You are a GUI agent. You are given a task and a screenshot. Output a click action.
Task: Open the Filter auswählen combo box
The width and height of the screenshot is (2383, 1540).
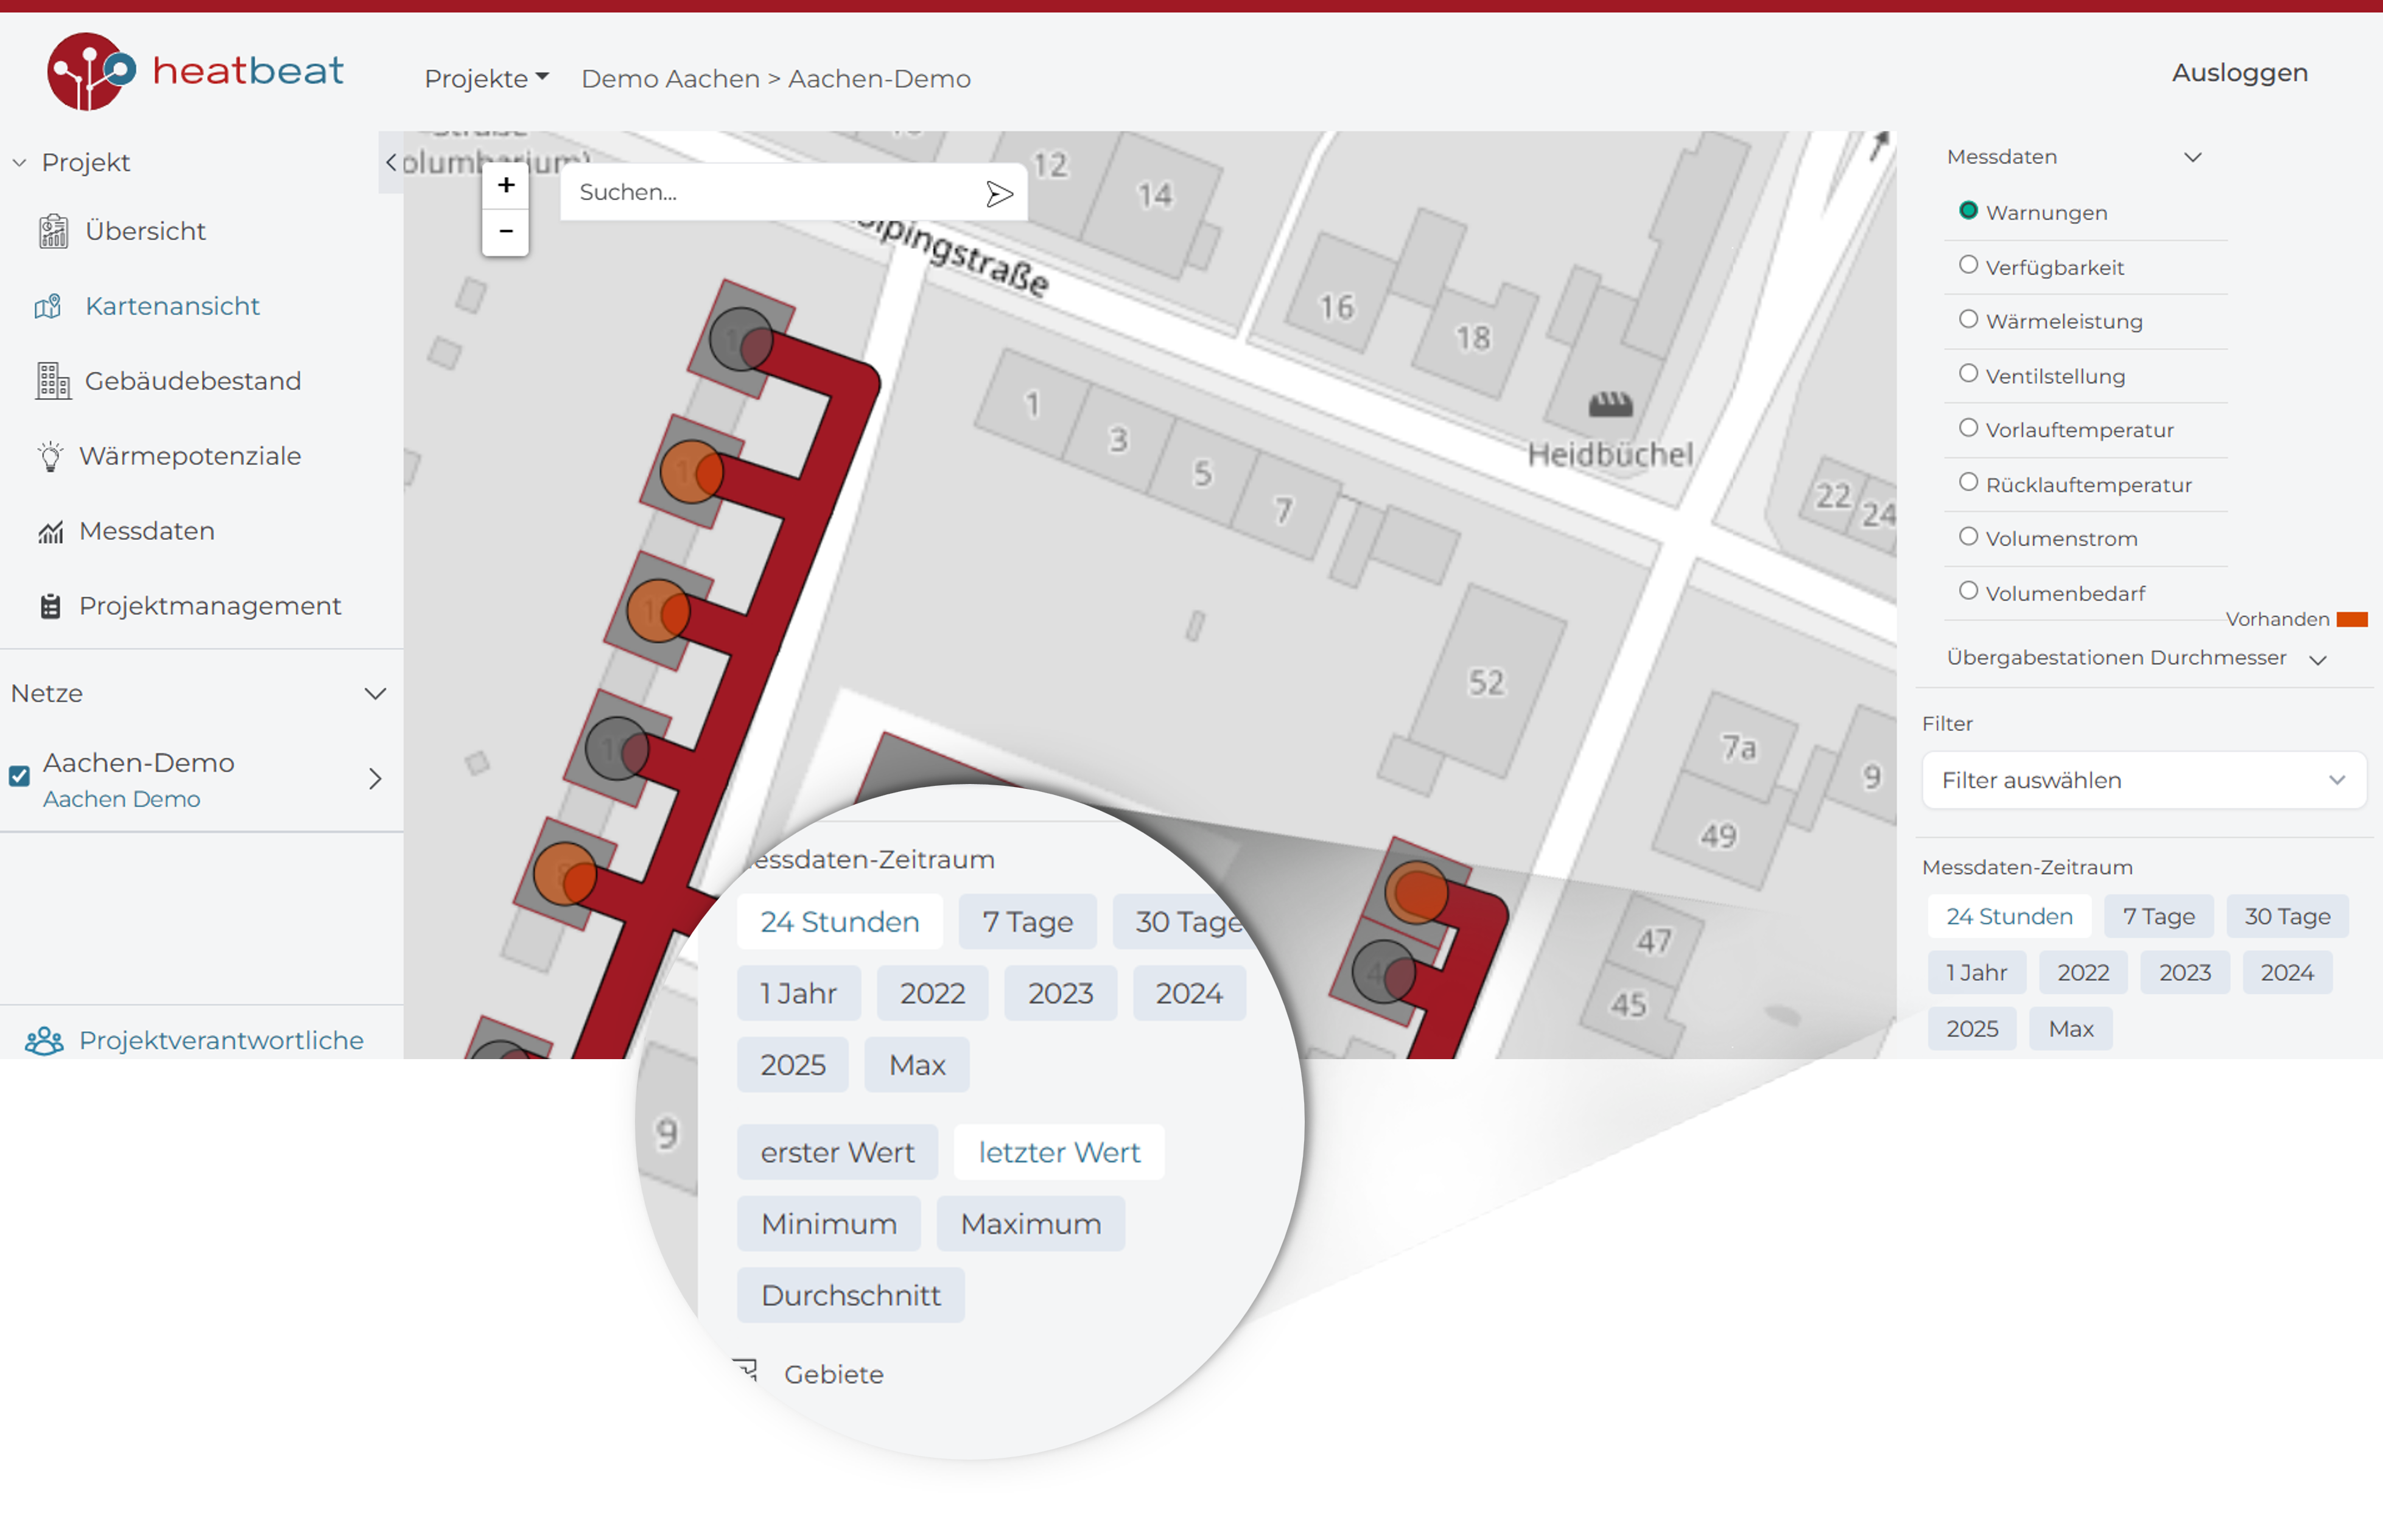tap(2143, 780)
